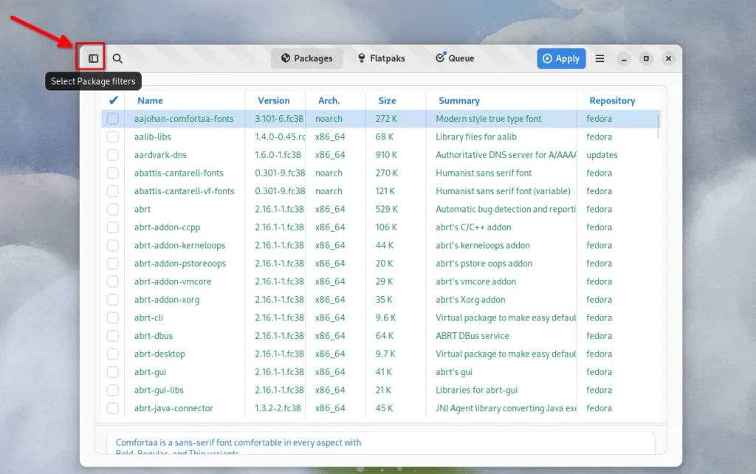The image size is (756, 474).
Task: Open the Queue tab
Action: (455, 58)
